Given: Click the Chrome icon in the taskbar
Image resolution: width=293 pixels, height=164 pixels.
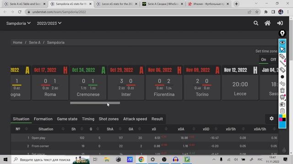Looking at the screenshot, I should pyautogui.click(x=141, y=159).
